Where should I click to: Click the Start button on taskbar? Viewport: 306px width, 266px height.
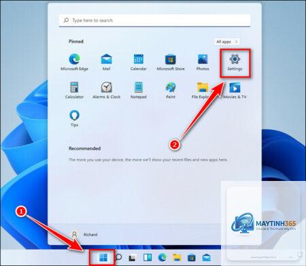tap(103, 257)
